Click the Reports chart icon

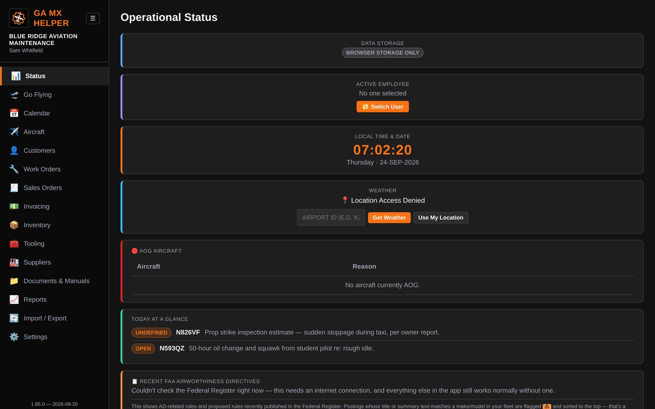click(x=14, y=300)
